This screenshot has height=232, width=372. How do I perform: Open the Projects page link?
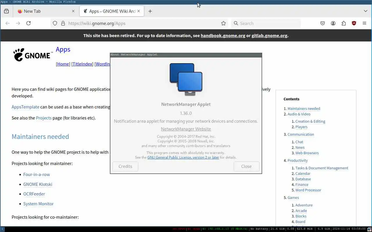(x=44, y=118)
